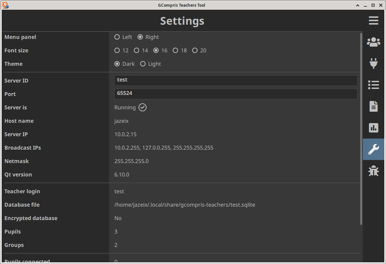Choose font size 18
The image size is (386, 264).
[x=175, y=50]
